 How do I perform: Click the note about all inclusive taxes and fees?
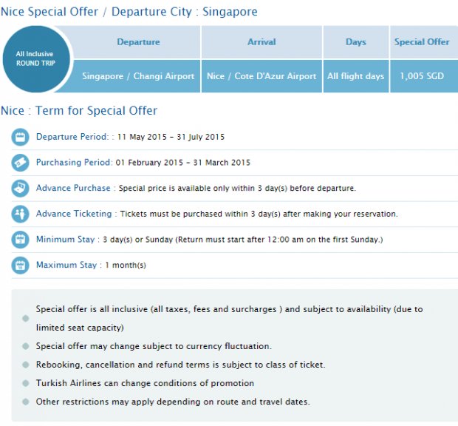pyautogui.click(x=229, y=318)
